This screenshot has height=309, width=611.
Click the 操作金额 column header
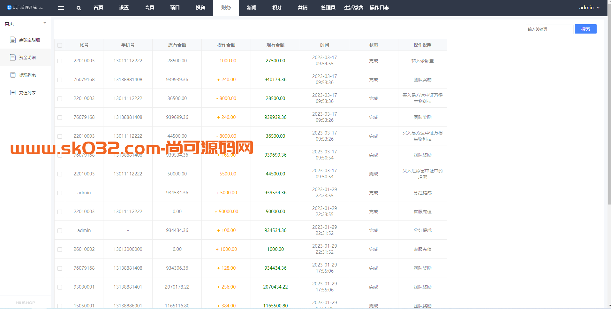[x=226, y=45]
